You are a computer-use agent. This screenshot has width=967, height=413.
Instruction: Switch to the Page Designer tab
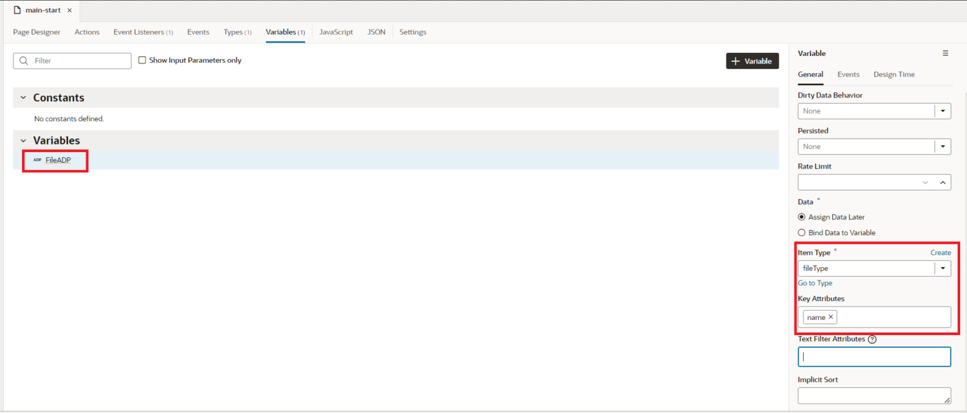click(x=36, y=31)
